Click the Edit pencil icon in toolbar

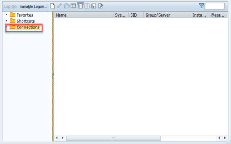[x=59, y=6]
